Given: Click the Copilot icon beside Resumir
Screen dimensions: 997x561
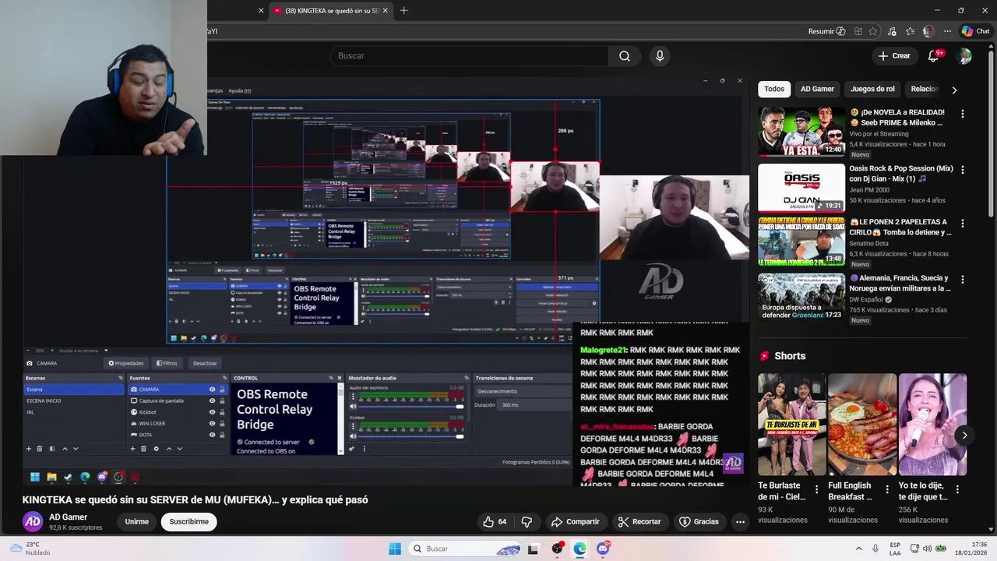Looking at the screenshot, I should 840,31.
